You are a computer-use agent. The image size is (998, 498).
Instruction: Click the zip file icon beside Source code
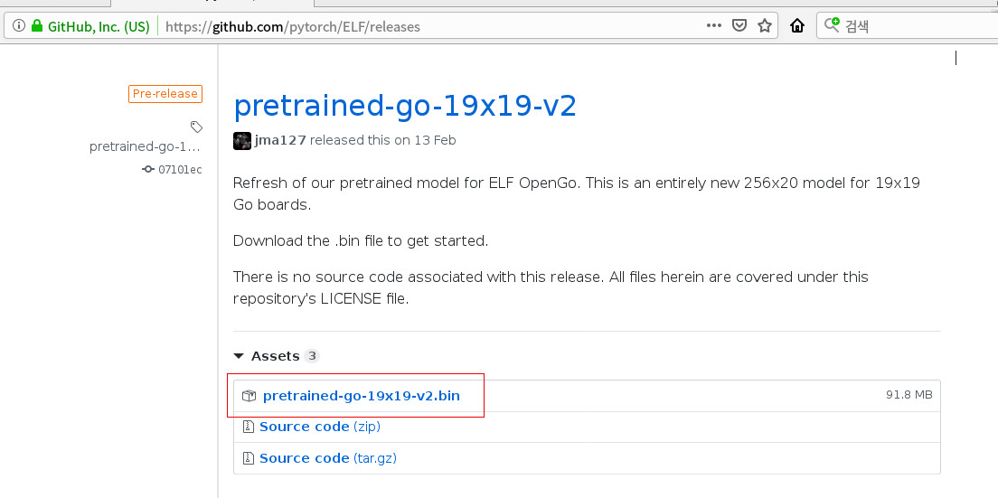coord(249,427)
